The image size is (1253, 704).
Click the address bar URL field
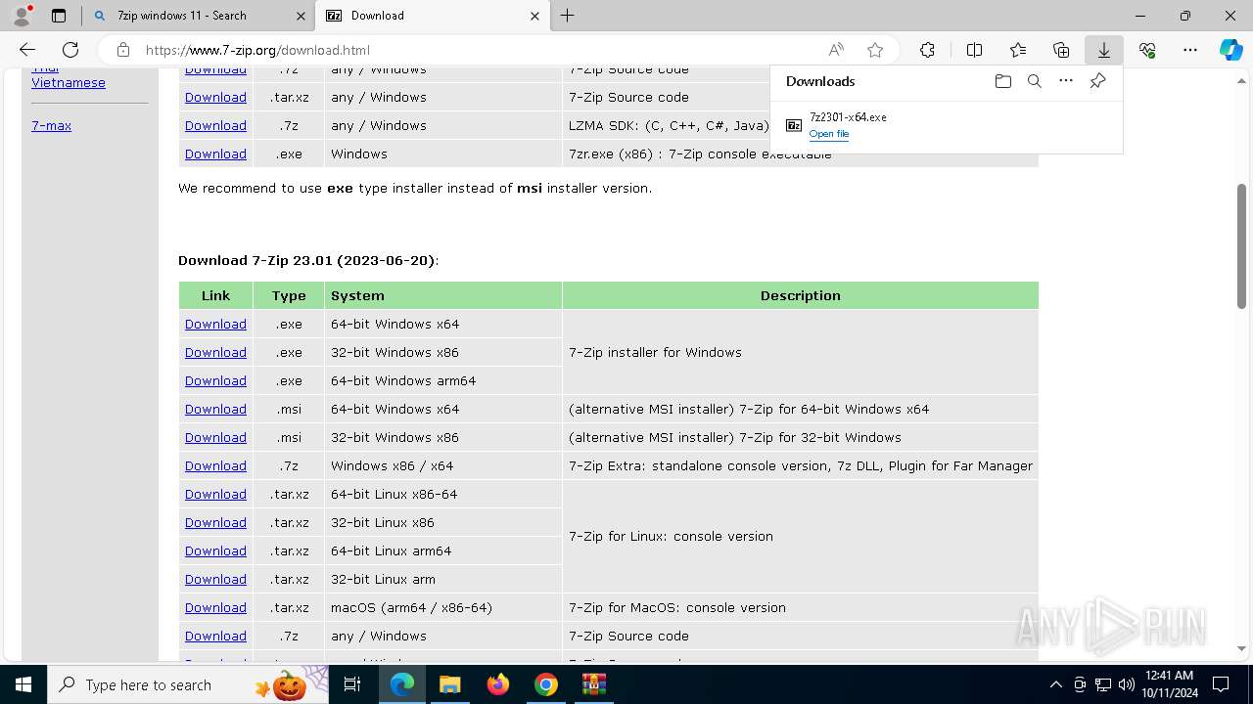click(470, 50)
